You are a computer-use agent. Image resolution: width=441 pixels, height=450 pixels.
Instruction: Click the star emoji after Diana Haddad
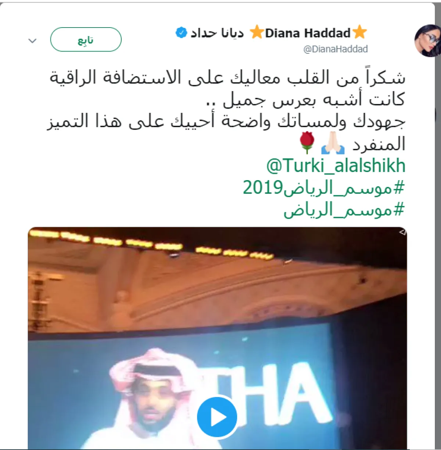[359, 32]
